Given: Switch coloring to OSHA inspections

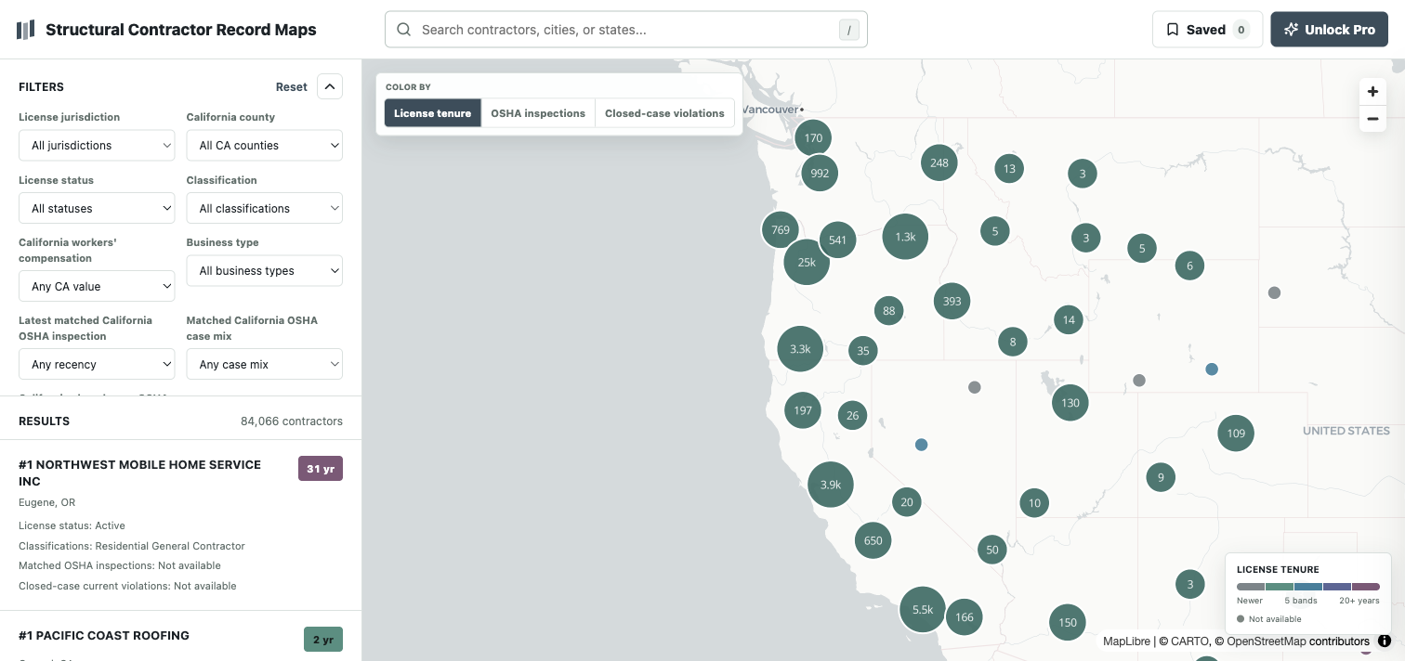Looking at the screenshot, I should click(x=538, y=113).
